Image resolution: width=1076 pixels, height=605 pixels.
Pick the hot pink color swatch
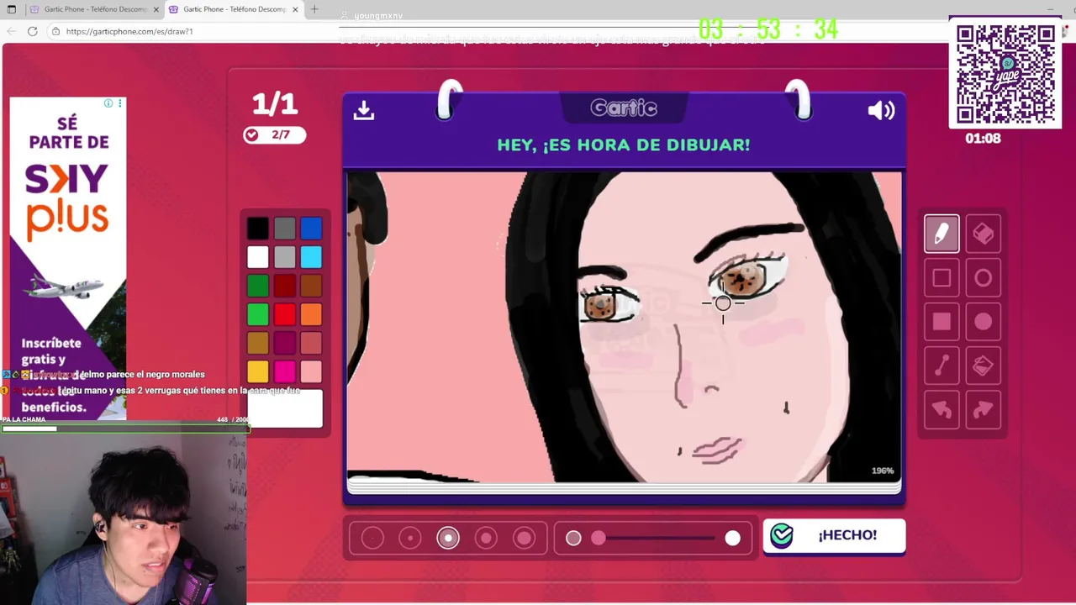point(285,371)
